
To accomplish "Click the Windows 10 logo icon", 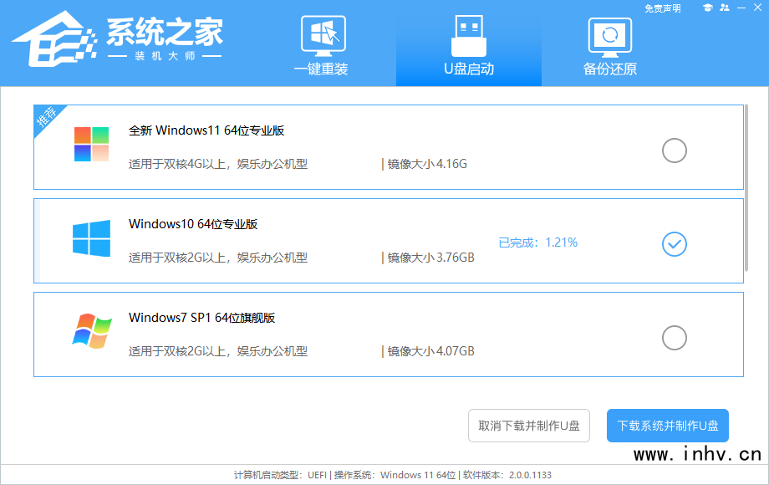I will coord(91,238).
